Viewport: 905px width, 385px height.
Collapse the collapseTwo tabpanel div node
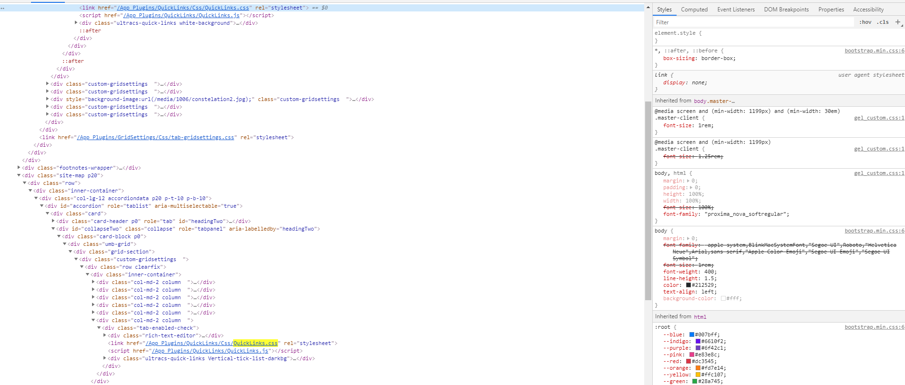tap(53, 229)
